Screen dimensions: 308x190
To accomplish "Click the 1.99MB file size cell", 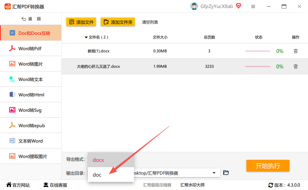I will coord(160,67).
